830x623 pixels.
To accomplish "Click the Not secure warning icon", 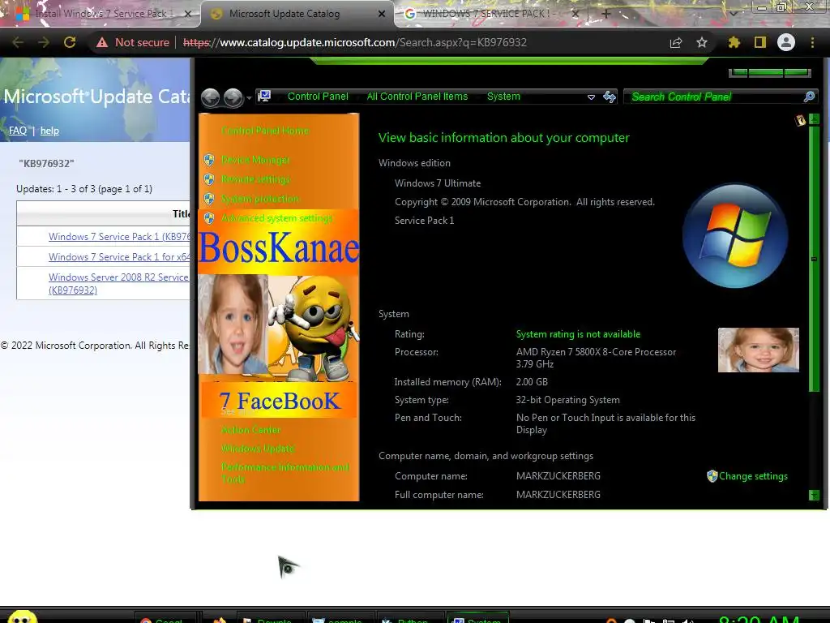I will coord(102,42).
